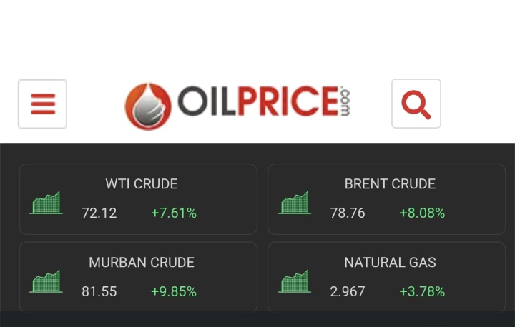Click the WTI Crude chart icon
Viewport: 515px width, 327px height.
46,203
